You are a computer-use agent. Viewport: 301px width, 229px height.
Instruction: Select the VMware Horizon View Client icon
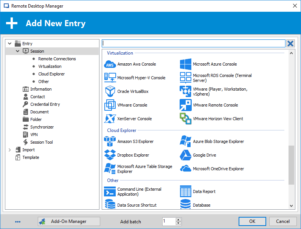tap(185, 119)
